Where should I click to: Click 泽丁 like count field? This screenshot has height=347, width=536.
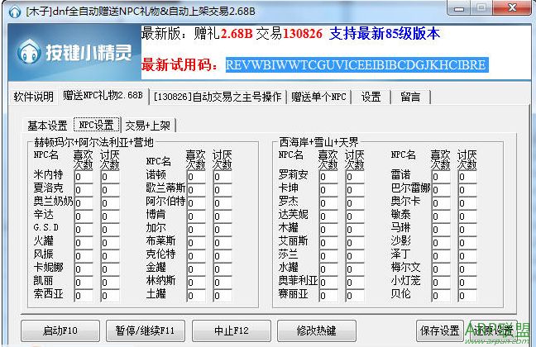coord(441,256)
